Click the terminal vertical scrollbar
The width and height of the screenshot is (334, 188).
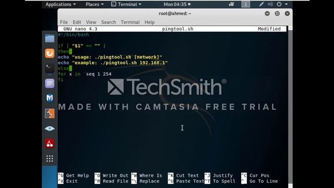290,107
